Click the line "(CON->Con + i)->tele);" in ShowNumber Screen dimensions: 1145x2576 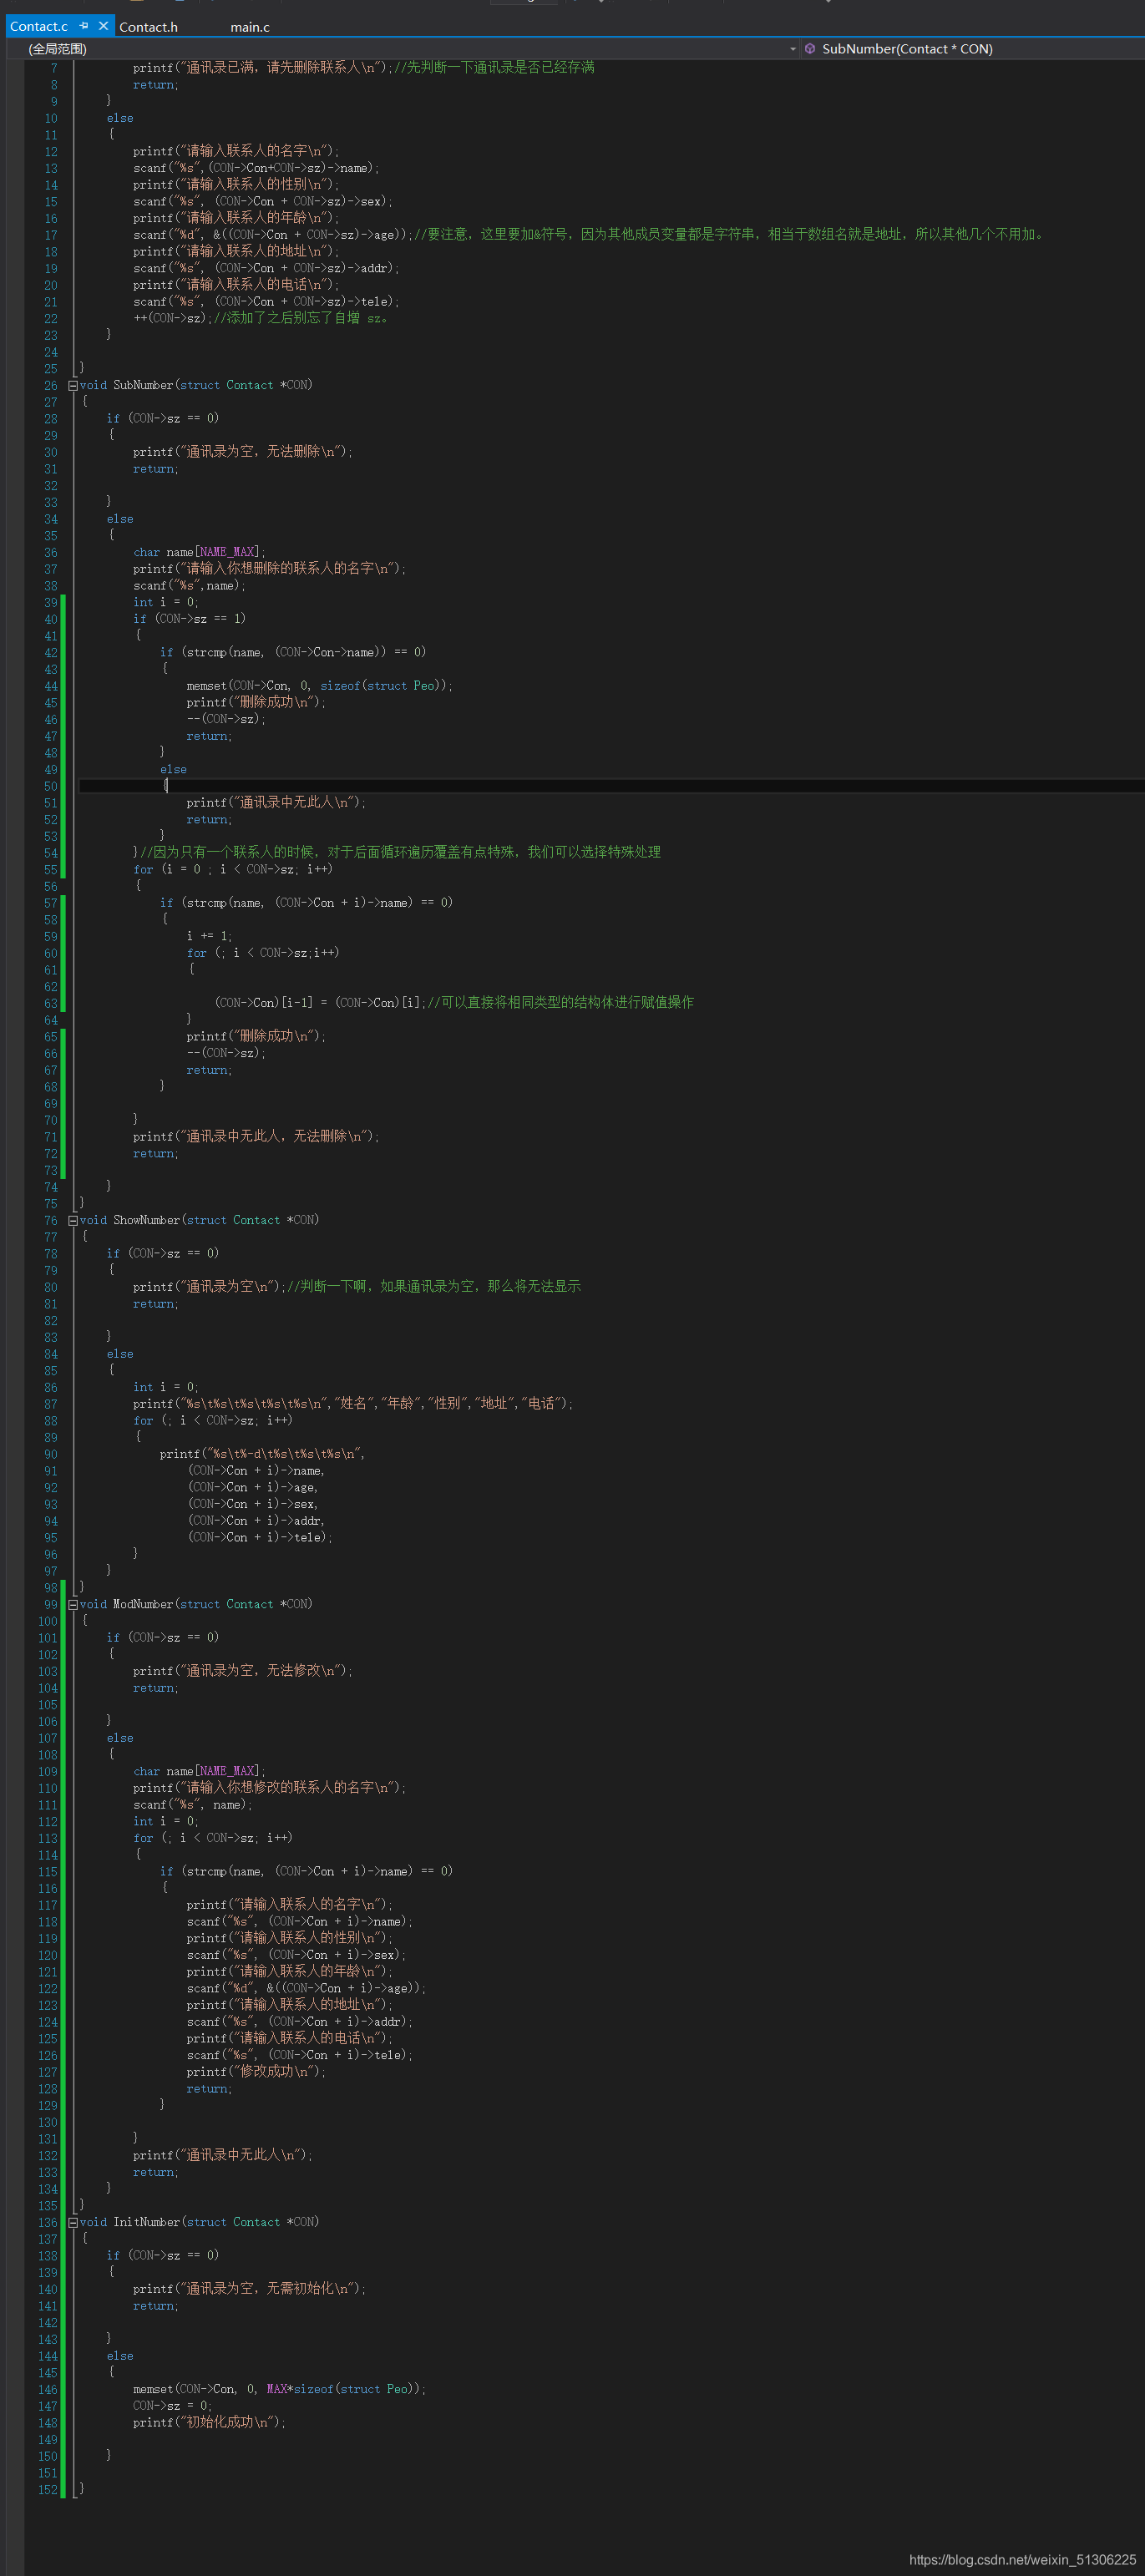[x=260, y=1537]
